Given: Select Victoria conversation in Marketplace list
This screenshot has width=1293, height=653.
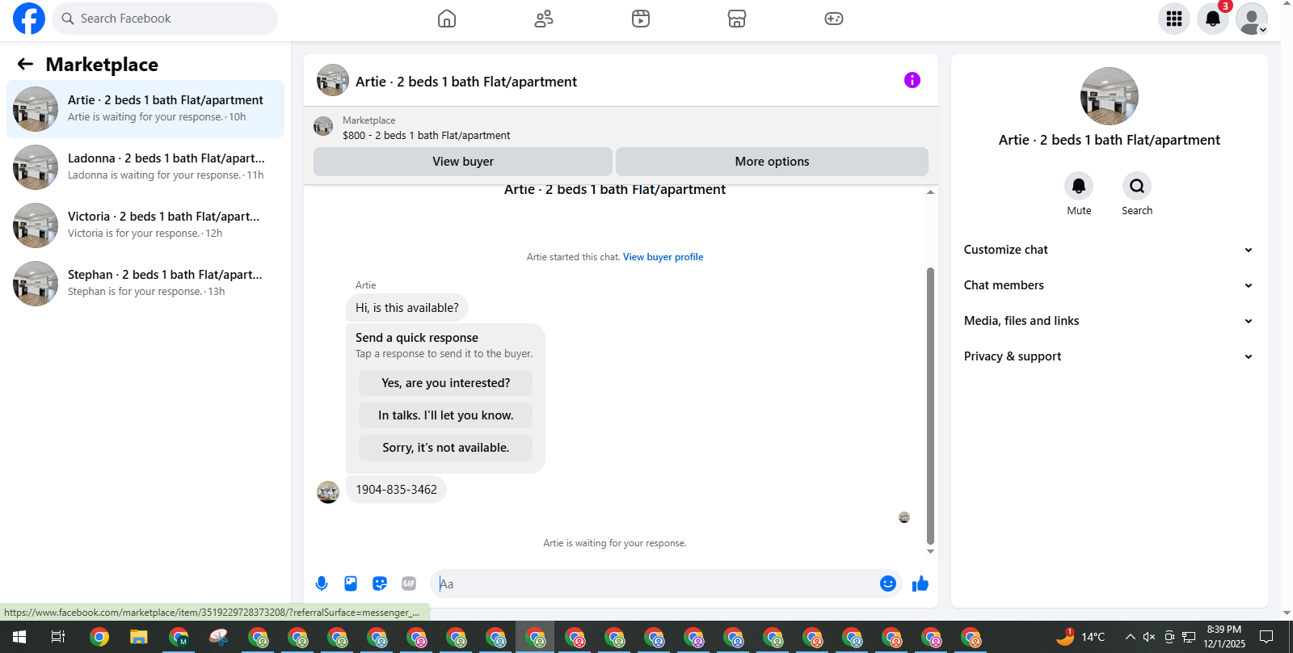Looking at the screenshot, I should 145,225.
